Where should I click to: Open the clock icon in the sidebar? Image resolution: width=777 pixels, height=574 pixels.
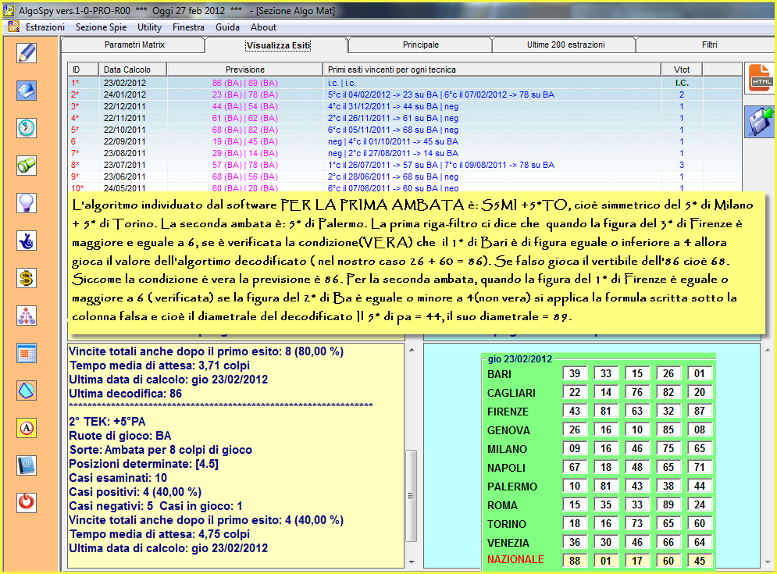coord(27,128)
